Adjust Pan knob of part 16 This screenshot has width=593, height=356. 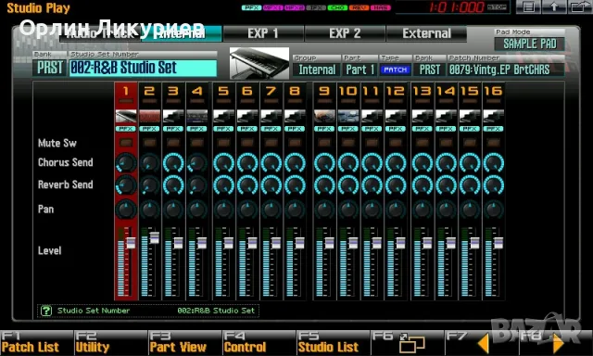(494, 210)
